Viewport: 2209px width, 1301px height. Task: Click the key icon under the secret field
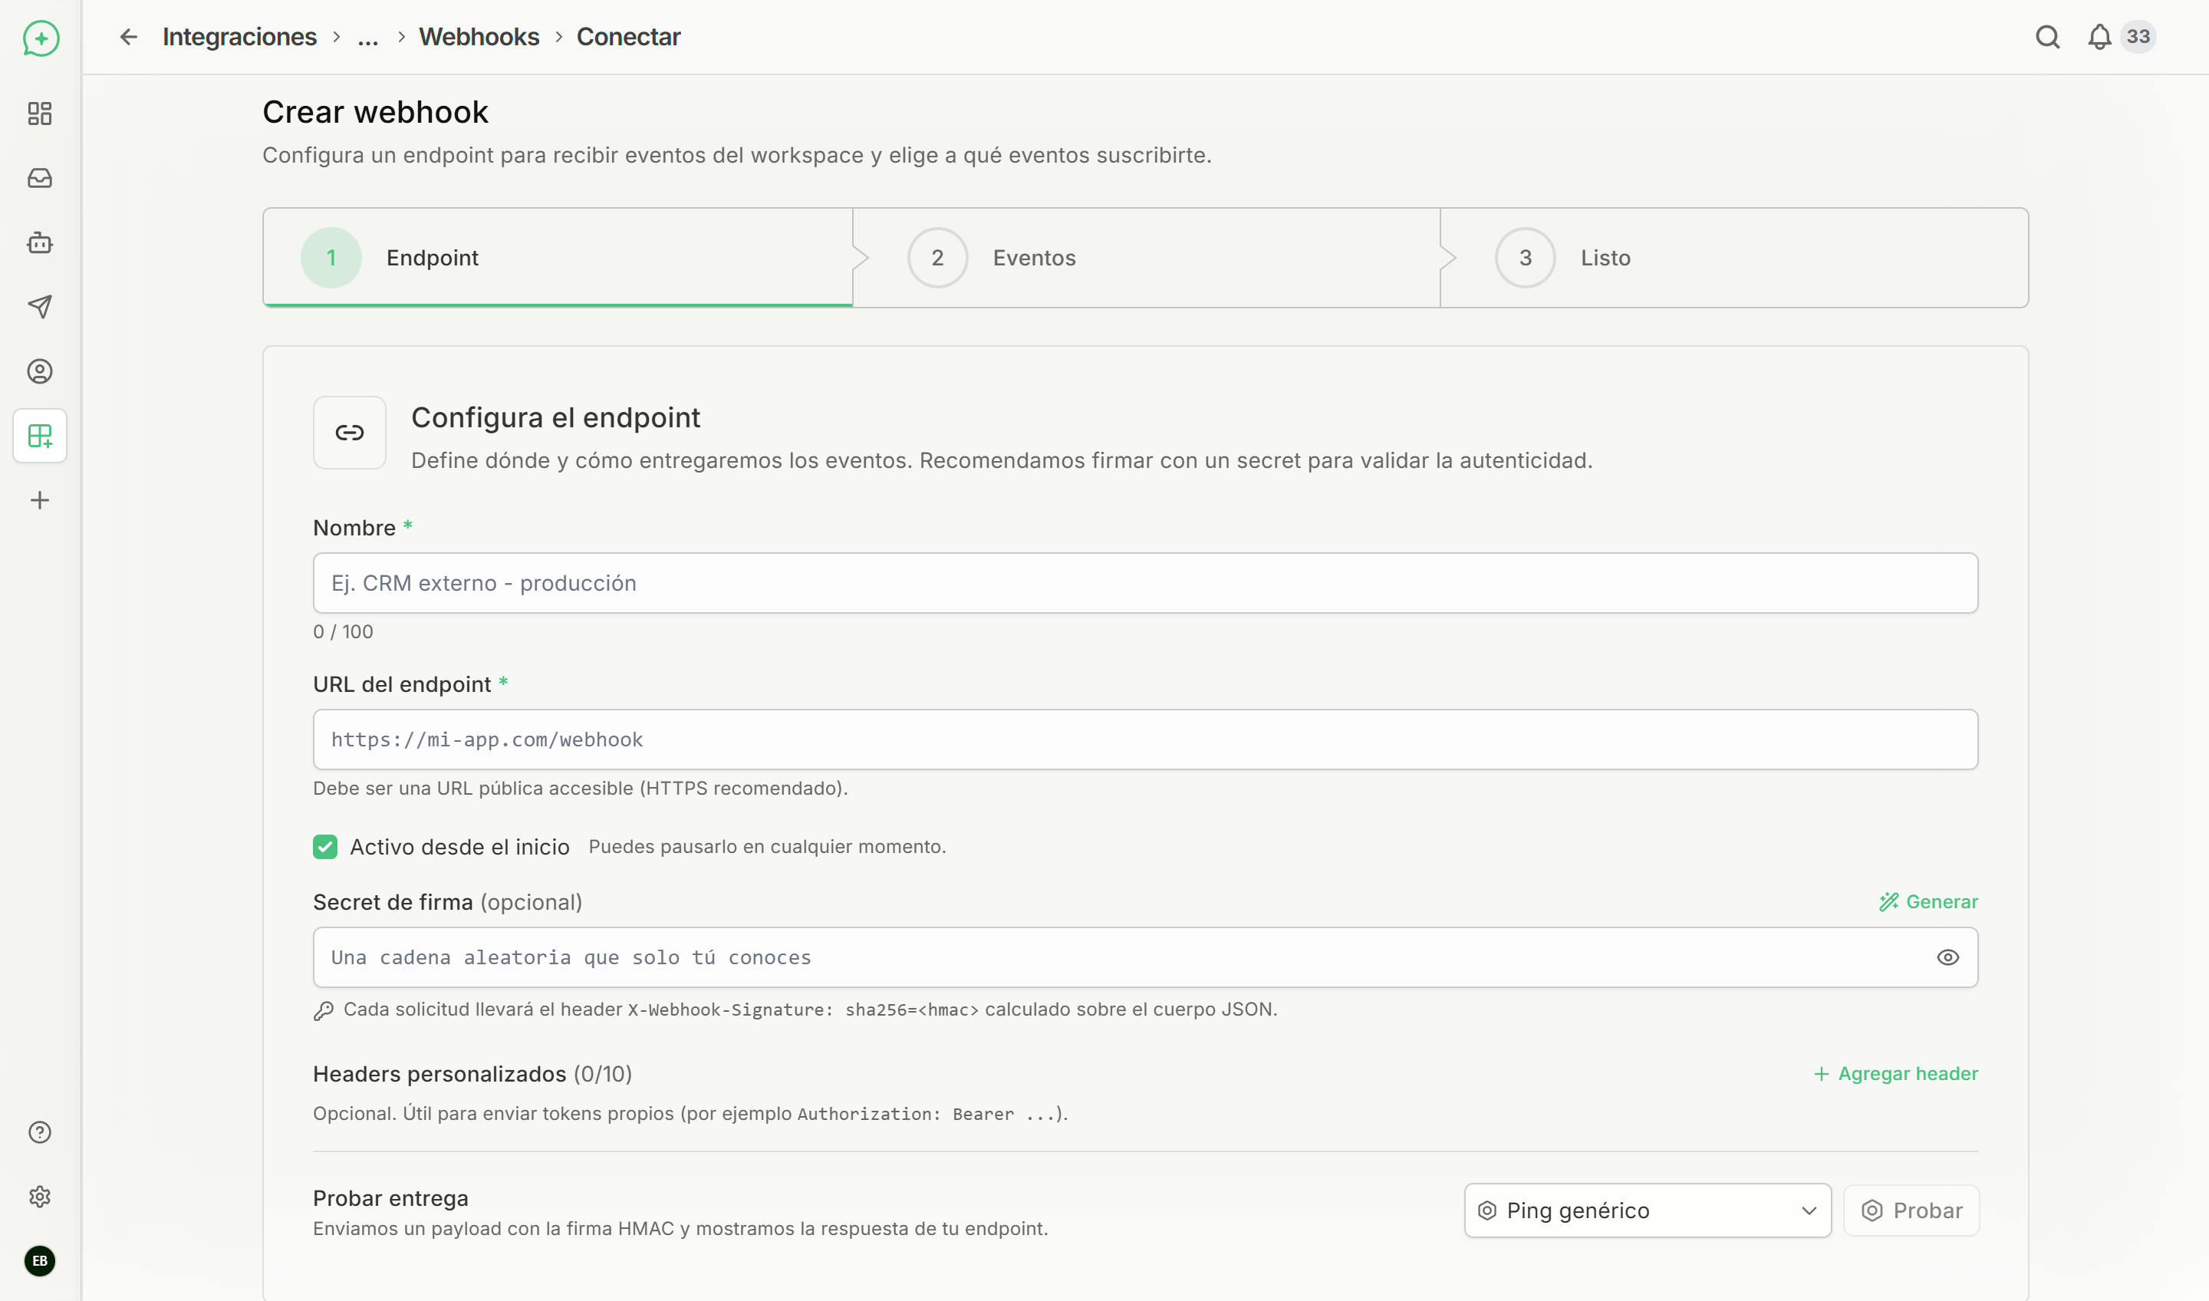[324, 1011]
